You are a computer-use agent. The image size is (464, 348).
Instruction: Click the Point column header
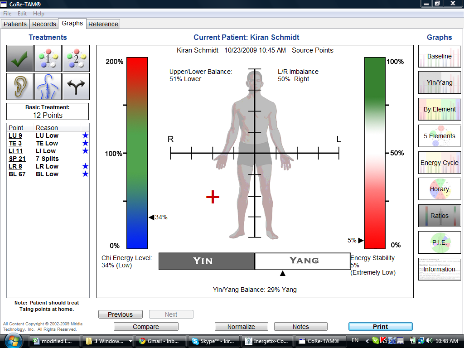(x=20, y=128)
